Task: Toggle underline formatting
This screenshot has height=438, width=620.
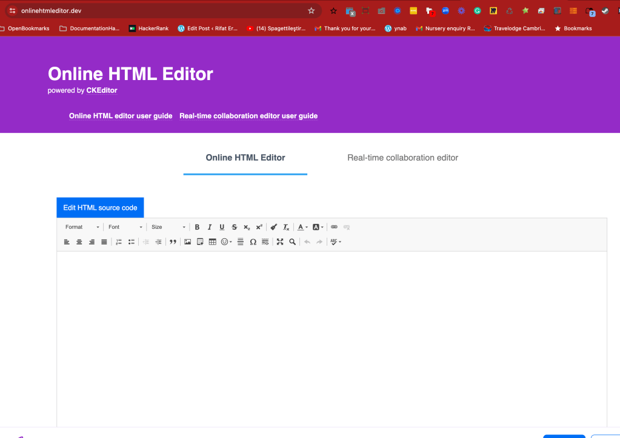Action: 222,227
